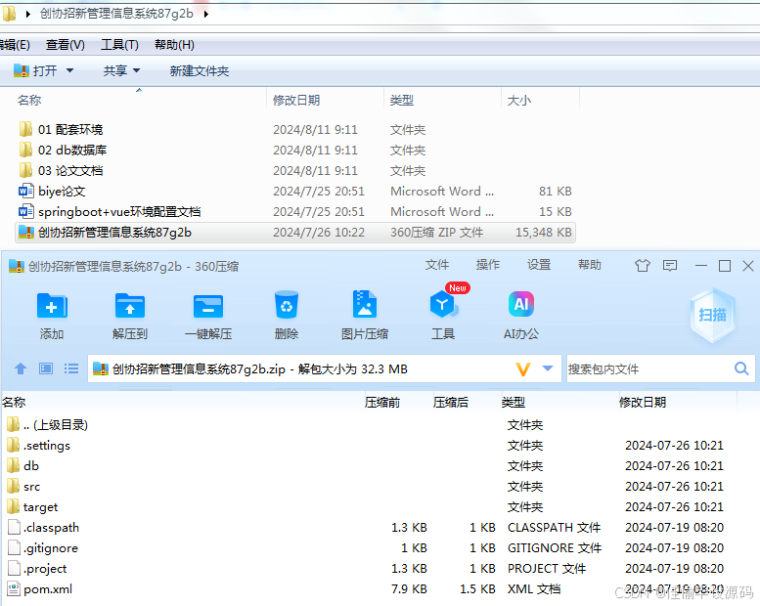Open the 帮助 menu in 360压缩 title bar
Viewport: 760px width, 606px height.
point(590,265)
